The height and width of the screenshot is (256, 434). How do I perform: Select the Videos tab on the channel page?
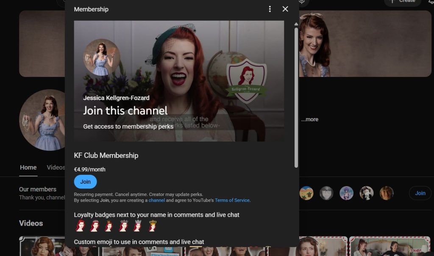(x=56, y=167)
